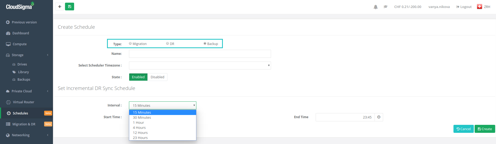Click the green save icon button
The height and width of the screenshot is (144, 496).
(x=70, y=7)
